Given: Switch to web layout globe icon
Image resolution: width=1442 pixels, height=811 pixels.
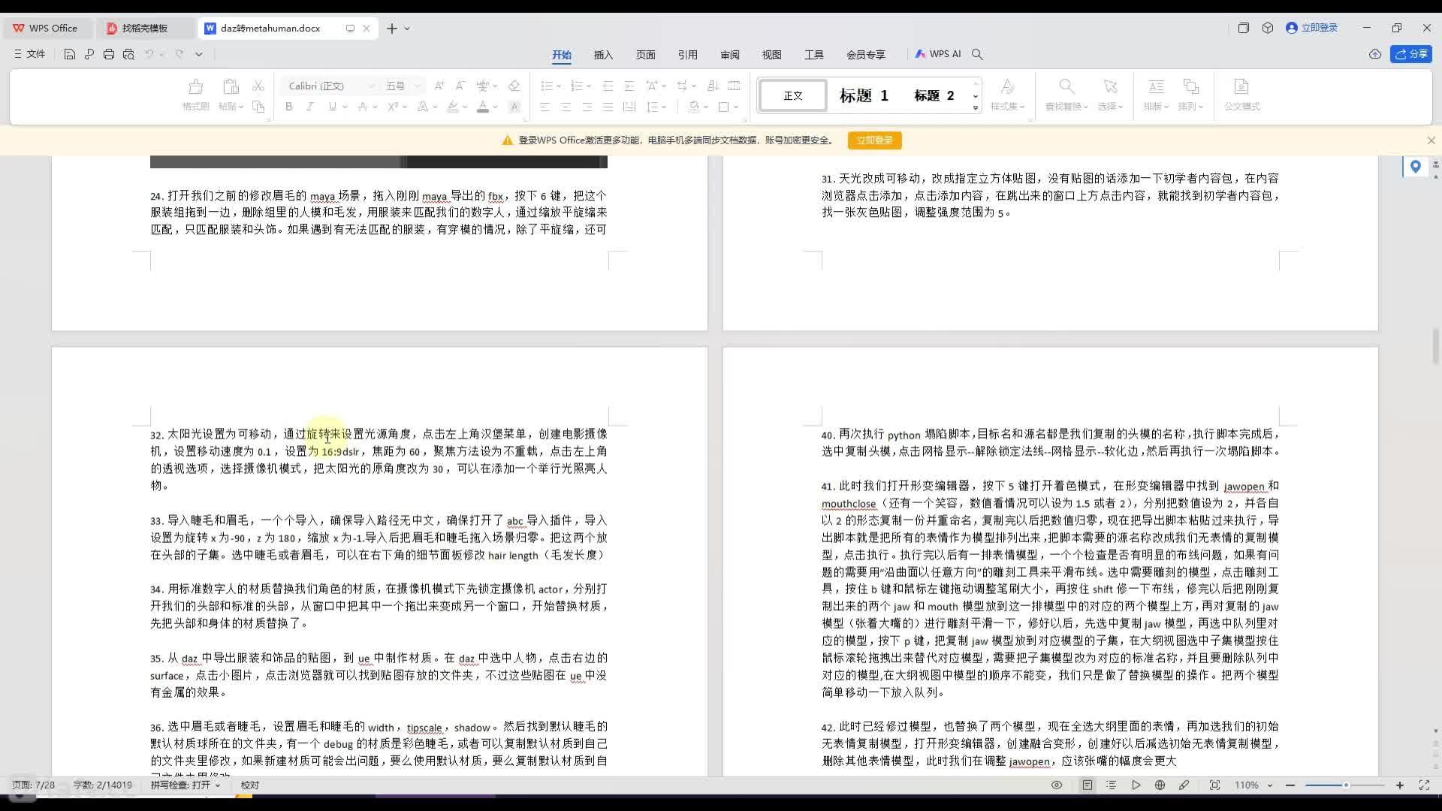Looking at the screenshot, I should 1160,785.
